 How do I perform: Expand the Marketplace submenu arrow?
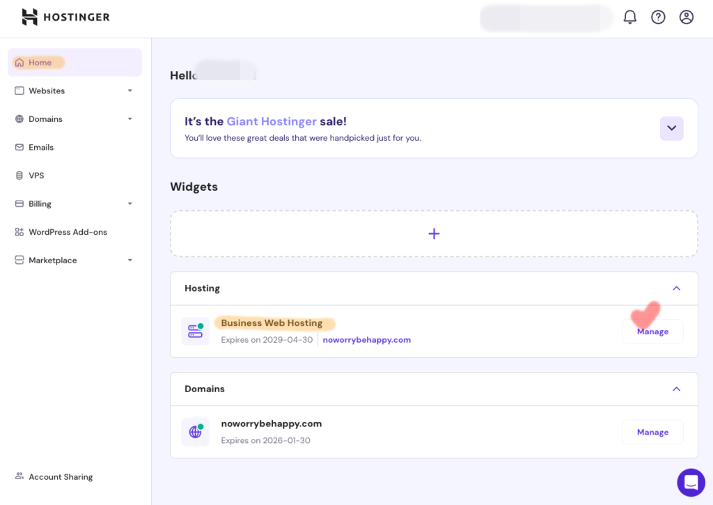[130, 261]
